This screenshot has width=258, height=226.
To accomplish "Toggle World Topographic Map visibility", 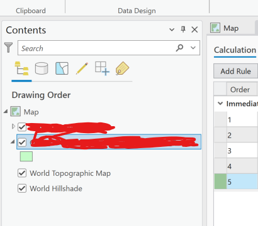I will tap(22, 173).
